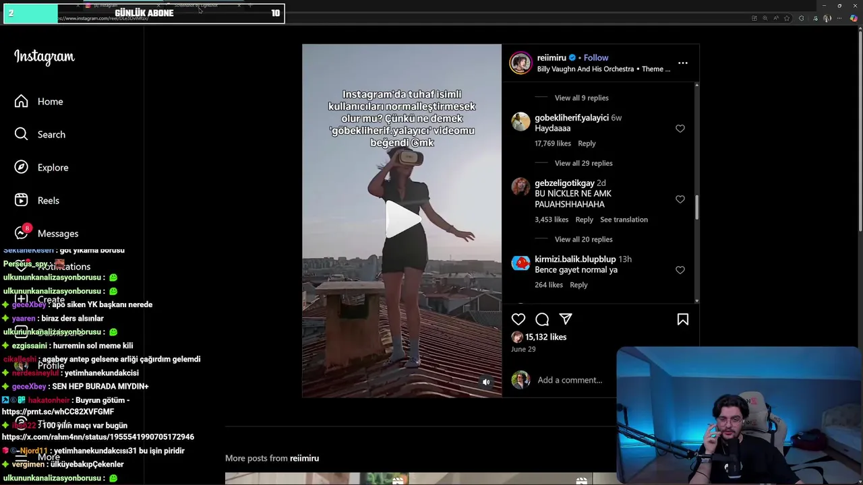863x485 pixels.
Task: Like kirmizi.balik.blupblup's comment
Action: coord(680,270)
